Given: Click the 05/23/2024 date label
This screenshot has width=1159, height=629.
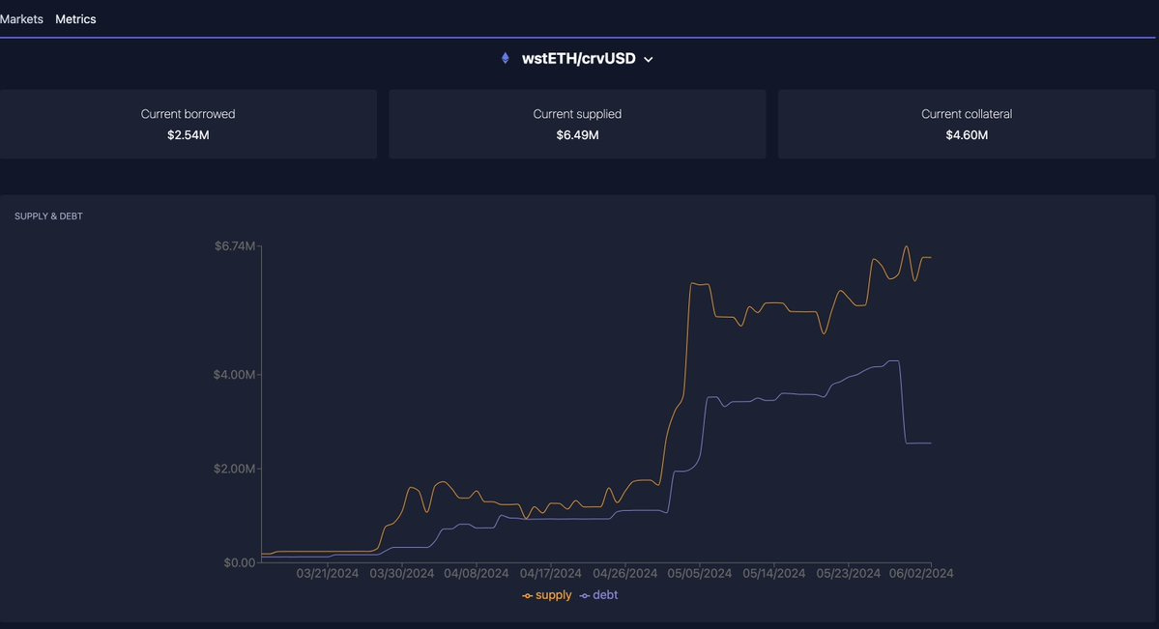Looking at the screenshot, I should (849, 573).
